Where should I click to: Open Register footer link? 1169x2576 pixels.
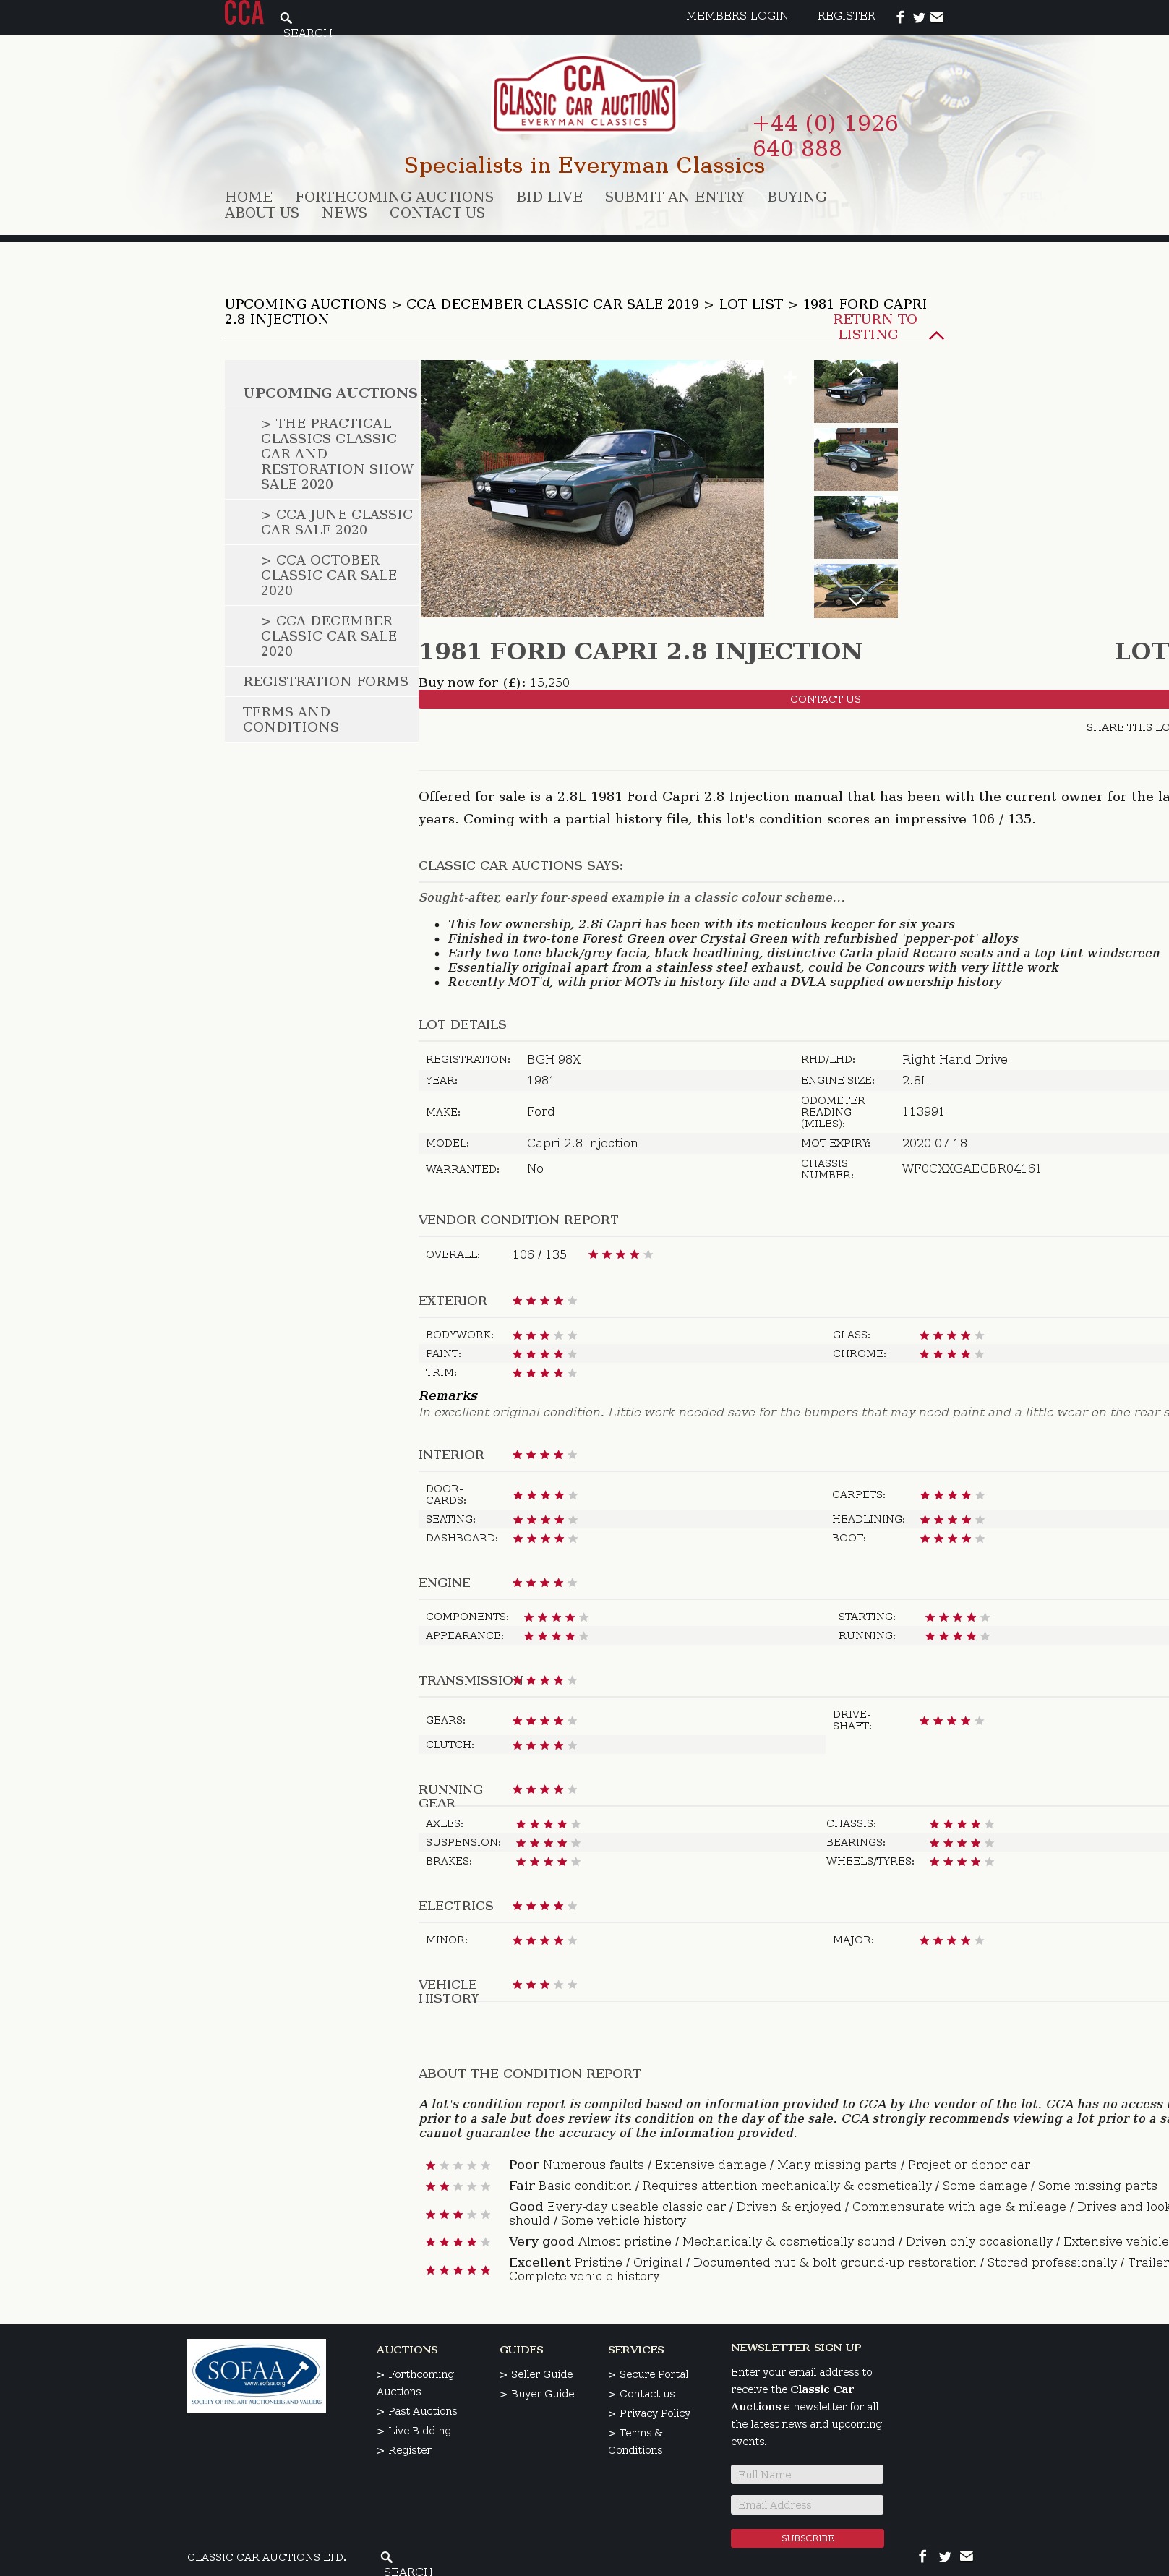404,2450
